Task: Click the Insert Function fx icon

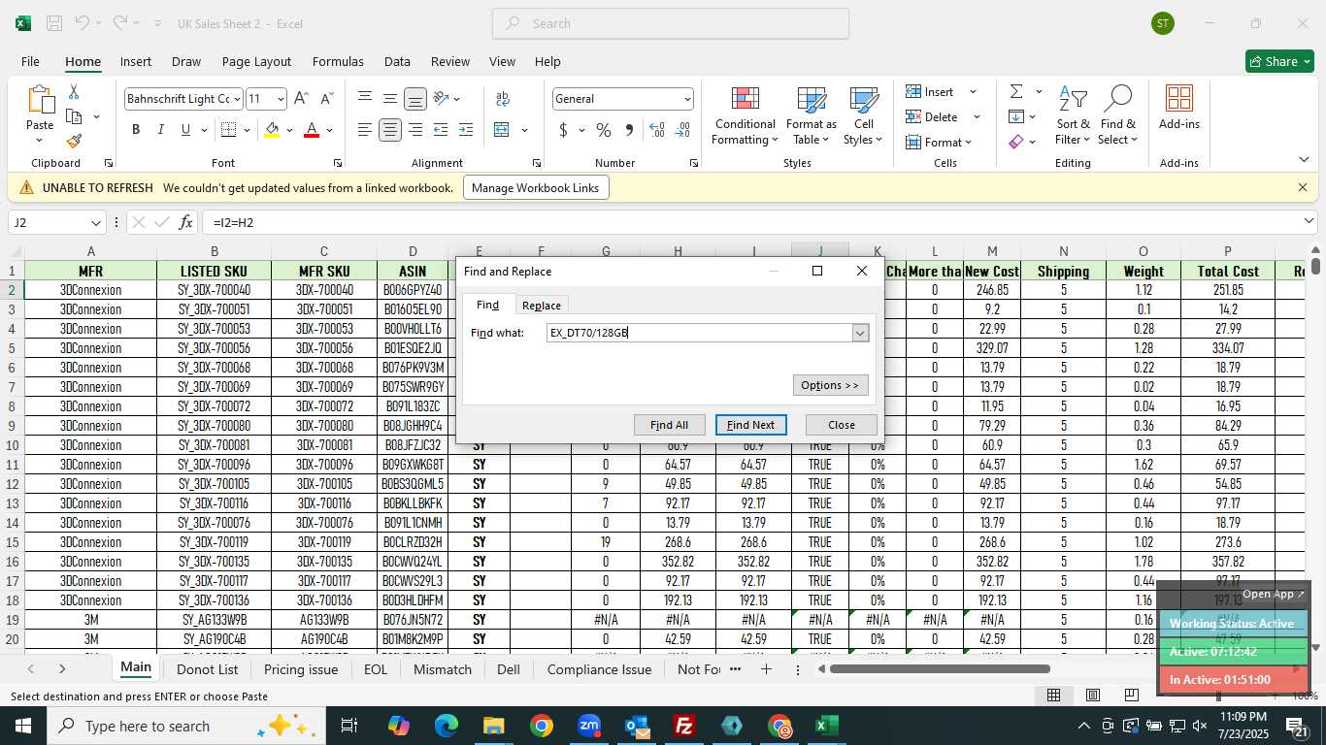Action: pyautogui.click(x=185, y=222)
